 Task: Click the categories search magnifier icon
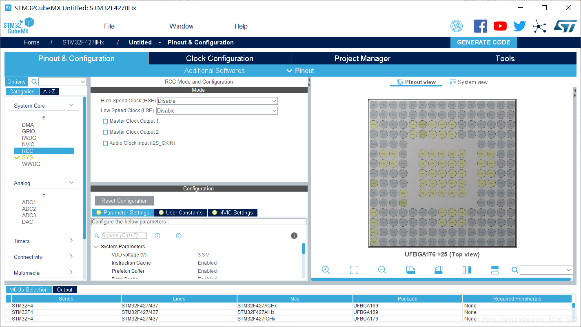(34, 82)
